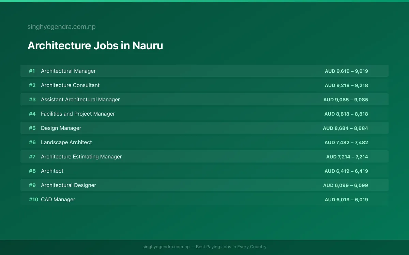Viewport: 409px width, 255px height.
Task: Click Facilities and Project Manager title
Action: click(x=78, y=114)
